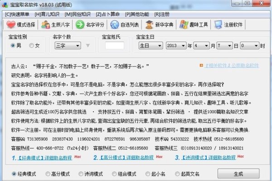Click the app icon in the title bar
The width and height of the screenshot is (272, 181).
[5, 5]
